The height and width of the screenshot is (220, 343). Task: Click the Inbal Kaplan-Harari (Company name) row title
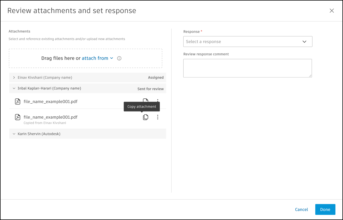pyautogui.click(x=49, y=88)
